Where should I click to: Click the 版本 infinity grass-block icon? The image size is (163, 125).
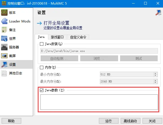4,12
